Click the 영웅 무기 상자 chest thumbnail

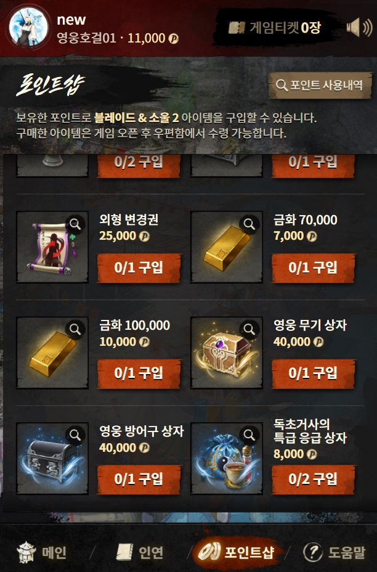(227, 353)
